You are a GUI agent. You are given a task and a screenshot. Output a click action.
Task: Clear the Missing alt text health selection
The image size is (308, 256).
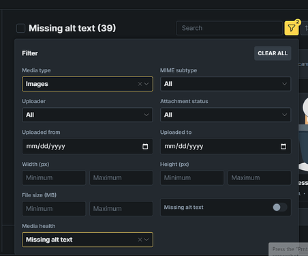click(x=140, y=240)
